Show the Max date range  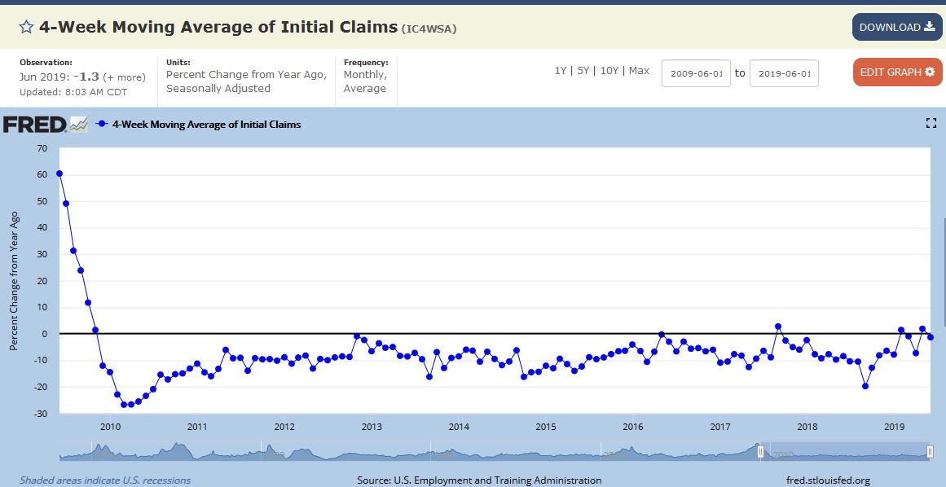(x=639, y=71)
